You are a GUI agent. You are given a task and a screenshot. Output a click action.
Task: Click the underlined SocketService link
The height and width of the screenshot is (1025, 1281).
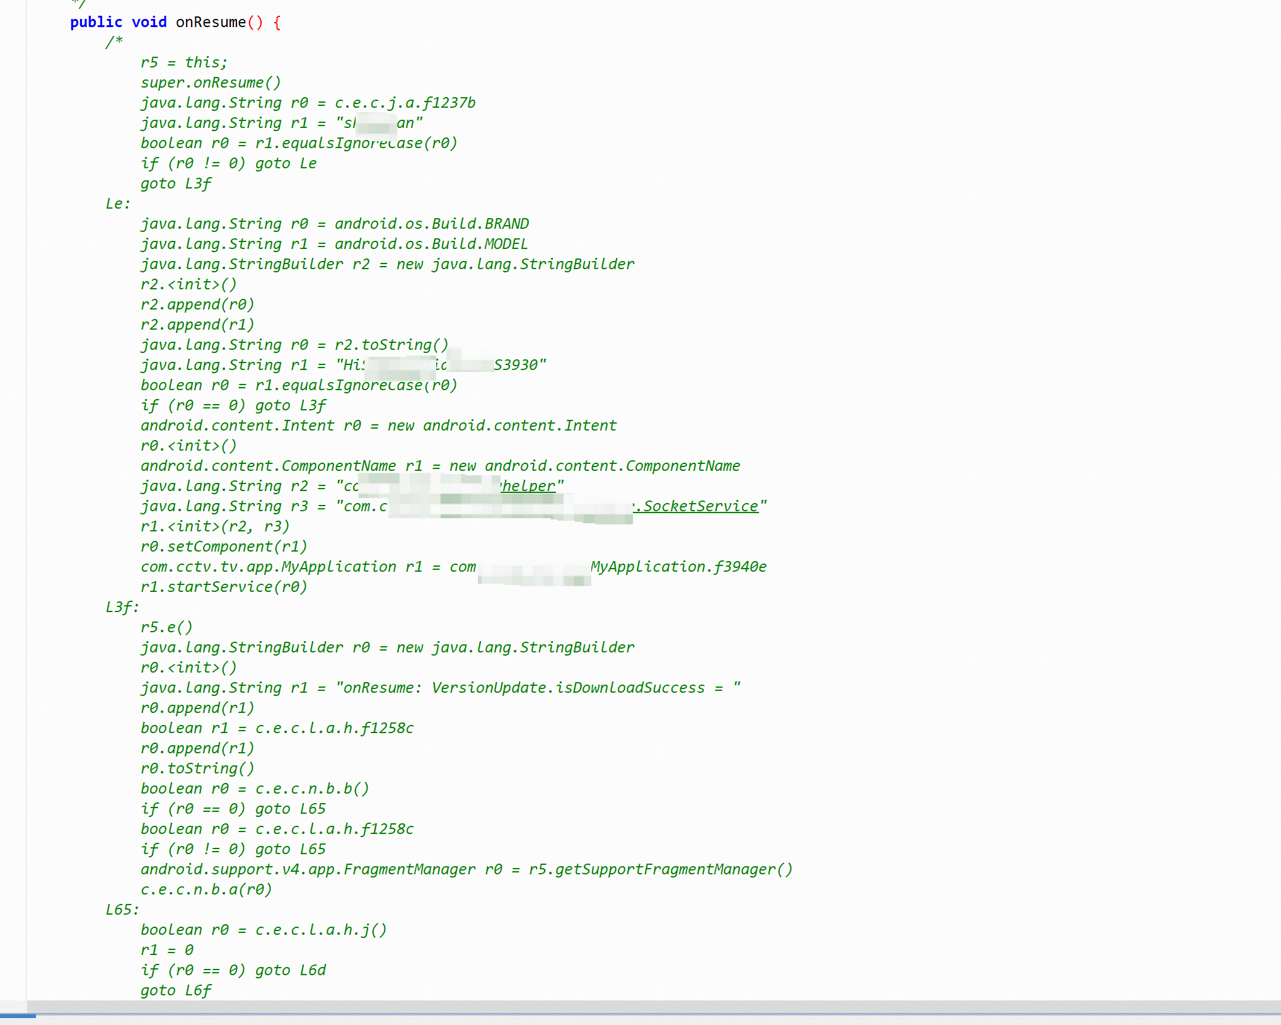700,506
